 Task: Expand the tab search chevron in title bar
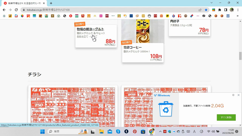tap(211, 3)
